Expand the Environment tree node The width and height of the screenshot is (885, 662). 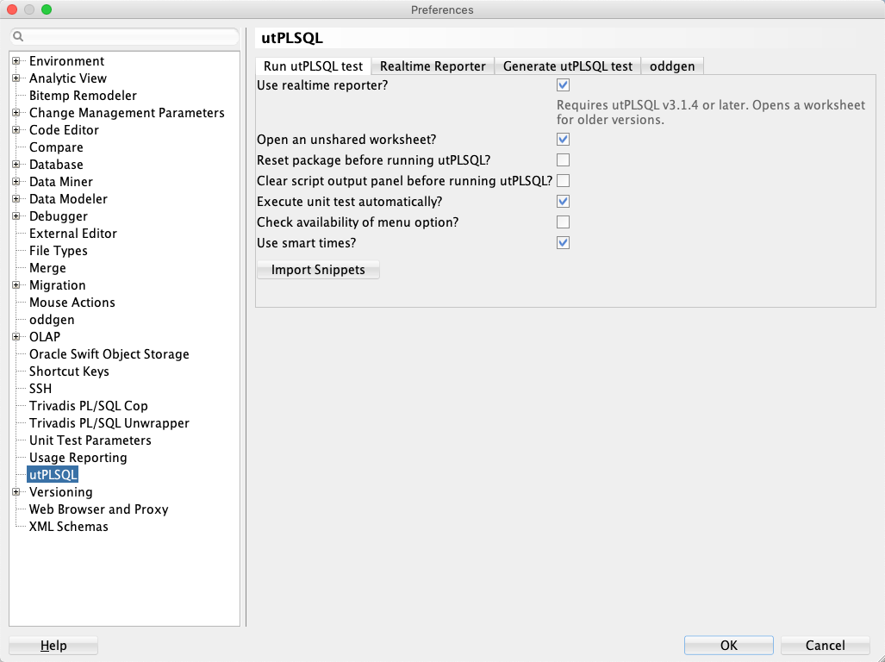pyautogui.click(x=16, y=61)
